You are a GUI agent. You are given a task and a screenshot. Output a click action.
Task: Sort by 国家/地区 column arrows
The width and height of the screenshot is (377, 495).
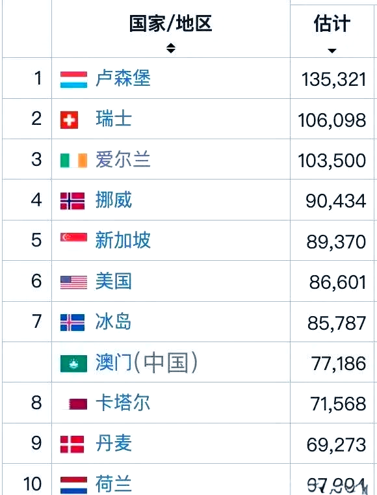pos(171,48)
